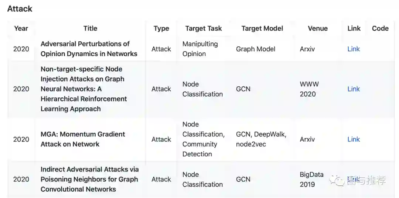
Task: Click the Type column header
Action: tap(161, 28)
